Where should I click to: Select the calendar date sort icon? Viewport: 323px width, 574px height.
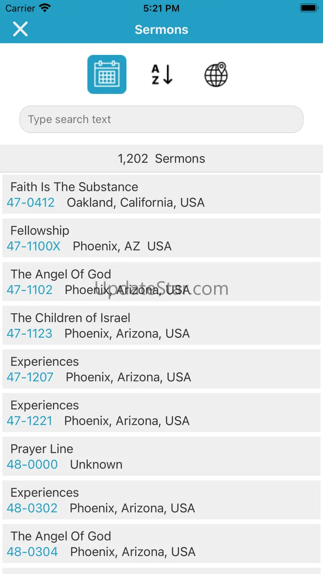107,74
